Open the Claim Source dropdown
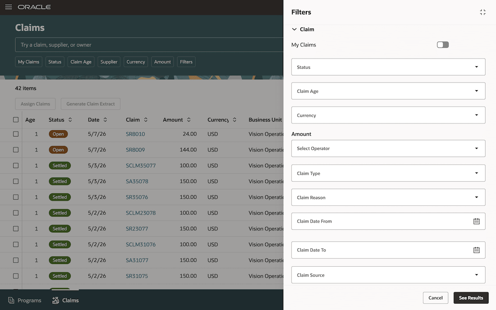This screenshot has width=496, height=310. (388, 275)
